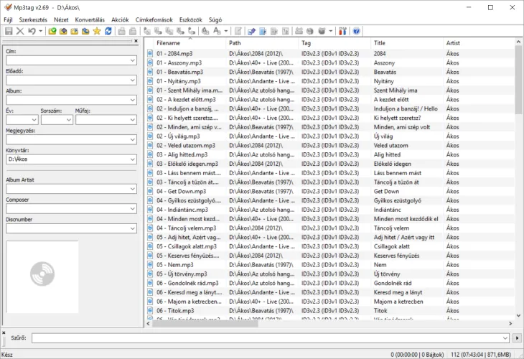Expand the Könyvtár directory dropdown

(132, 159)
